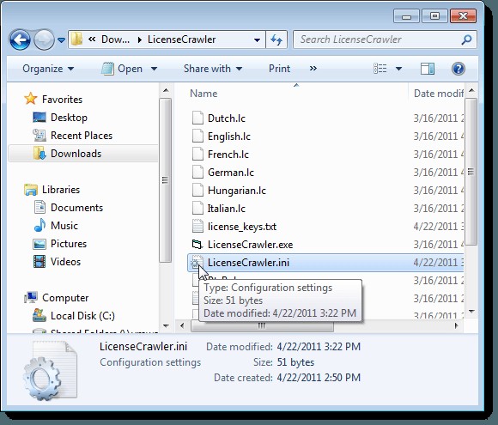
Task: Select Favorites in navigation pane
Action: (62, 100)
